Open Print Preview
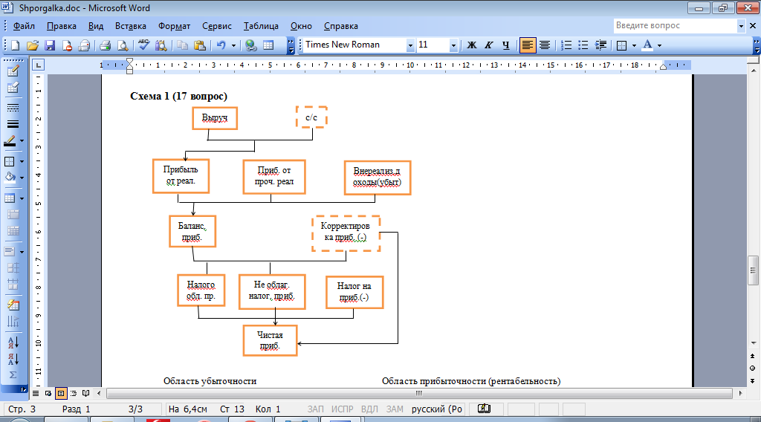761x422 pixels. 123,45
